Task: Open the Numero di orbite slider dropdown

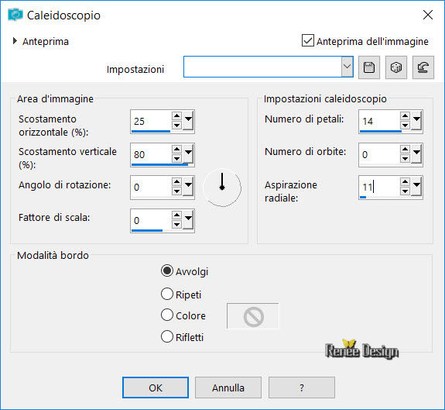Action: click(x=416, y=154)
